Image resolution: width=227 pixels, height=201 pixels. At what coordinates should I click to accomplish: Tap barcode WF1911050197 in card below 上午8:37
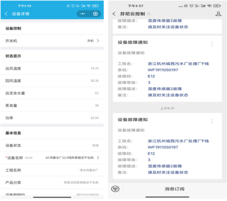click(163, 147)
